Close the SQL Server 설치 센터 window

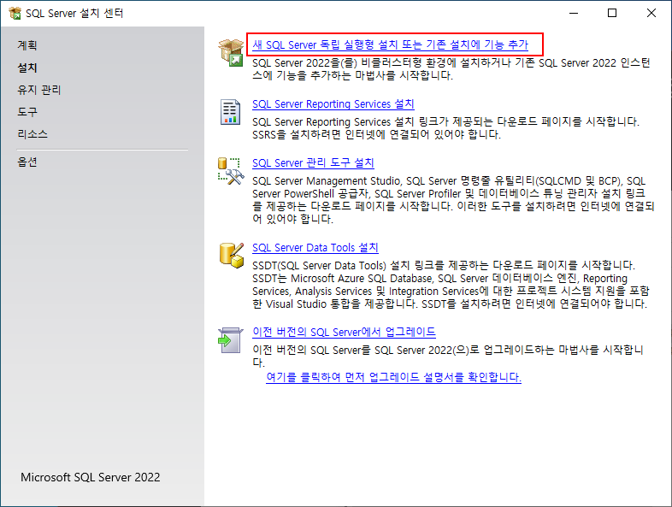(651, 14)
